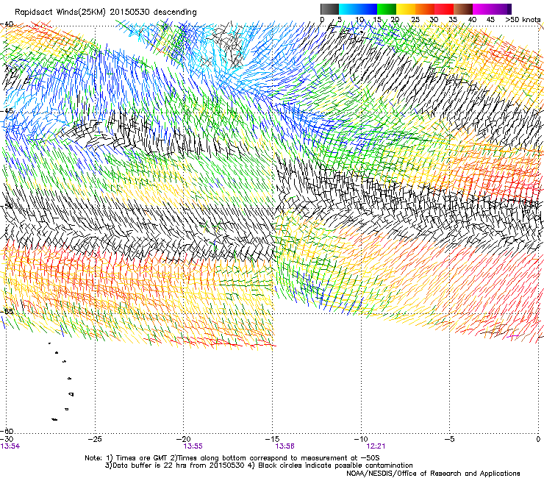
Task: Click the purple 12:21 time stamp
Action: click(376, 446)
